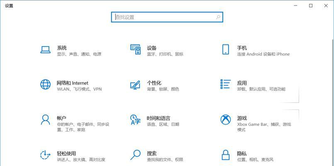Click the 游戏 heading
The height and width of the screenshot is (166, 334).
click(x=242, y=118)
